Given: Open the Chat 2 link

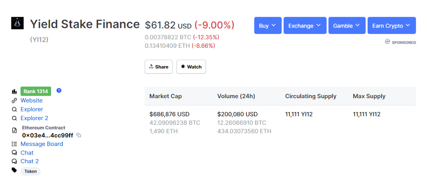Looking at the screenshot, I should (29, 161).
